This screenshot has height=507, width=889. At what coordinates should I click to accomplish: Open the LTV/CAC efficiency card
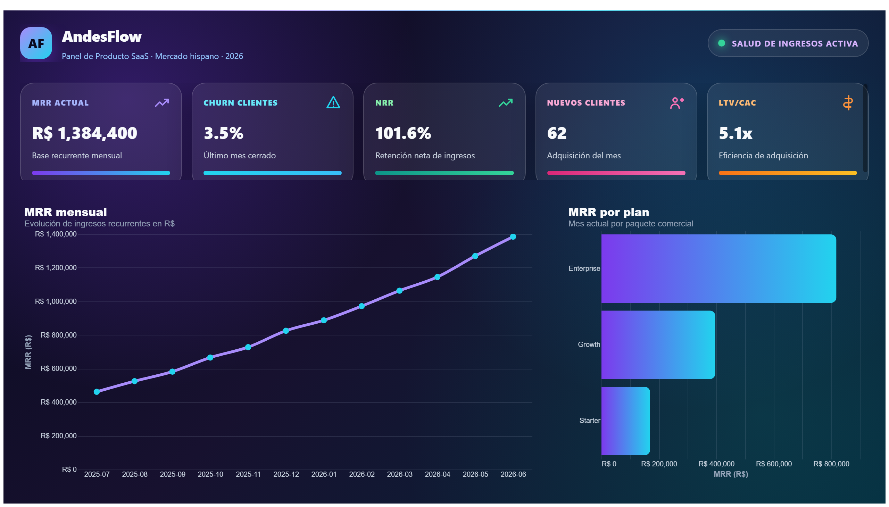(788, 132)
